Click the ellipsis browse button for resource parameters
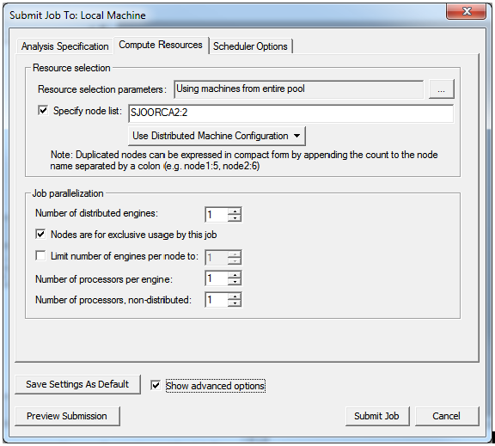The height and width of the screenshot is (446, 495). [x=442, y=89]
